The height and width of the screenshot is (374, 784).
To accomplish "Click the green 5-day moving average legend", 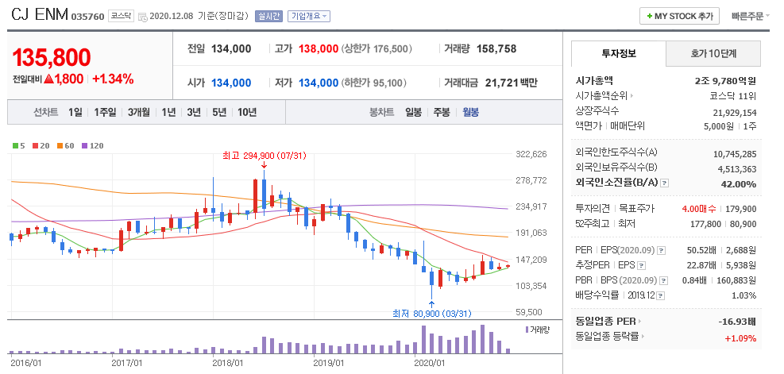I will [18, 146].
